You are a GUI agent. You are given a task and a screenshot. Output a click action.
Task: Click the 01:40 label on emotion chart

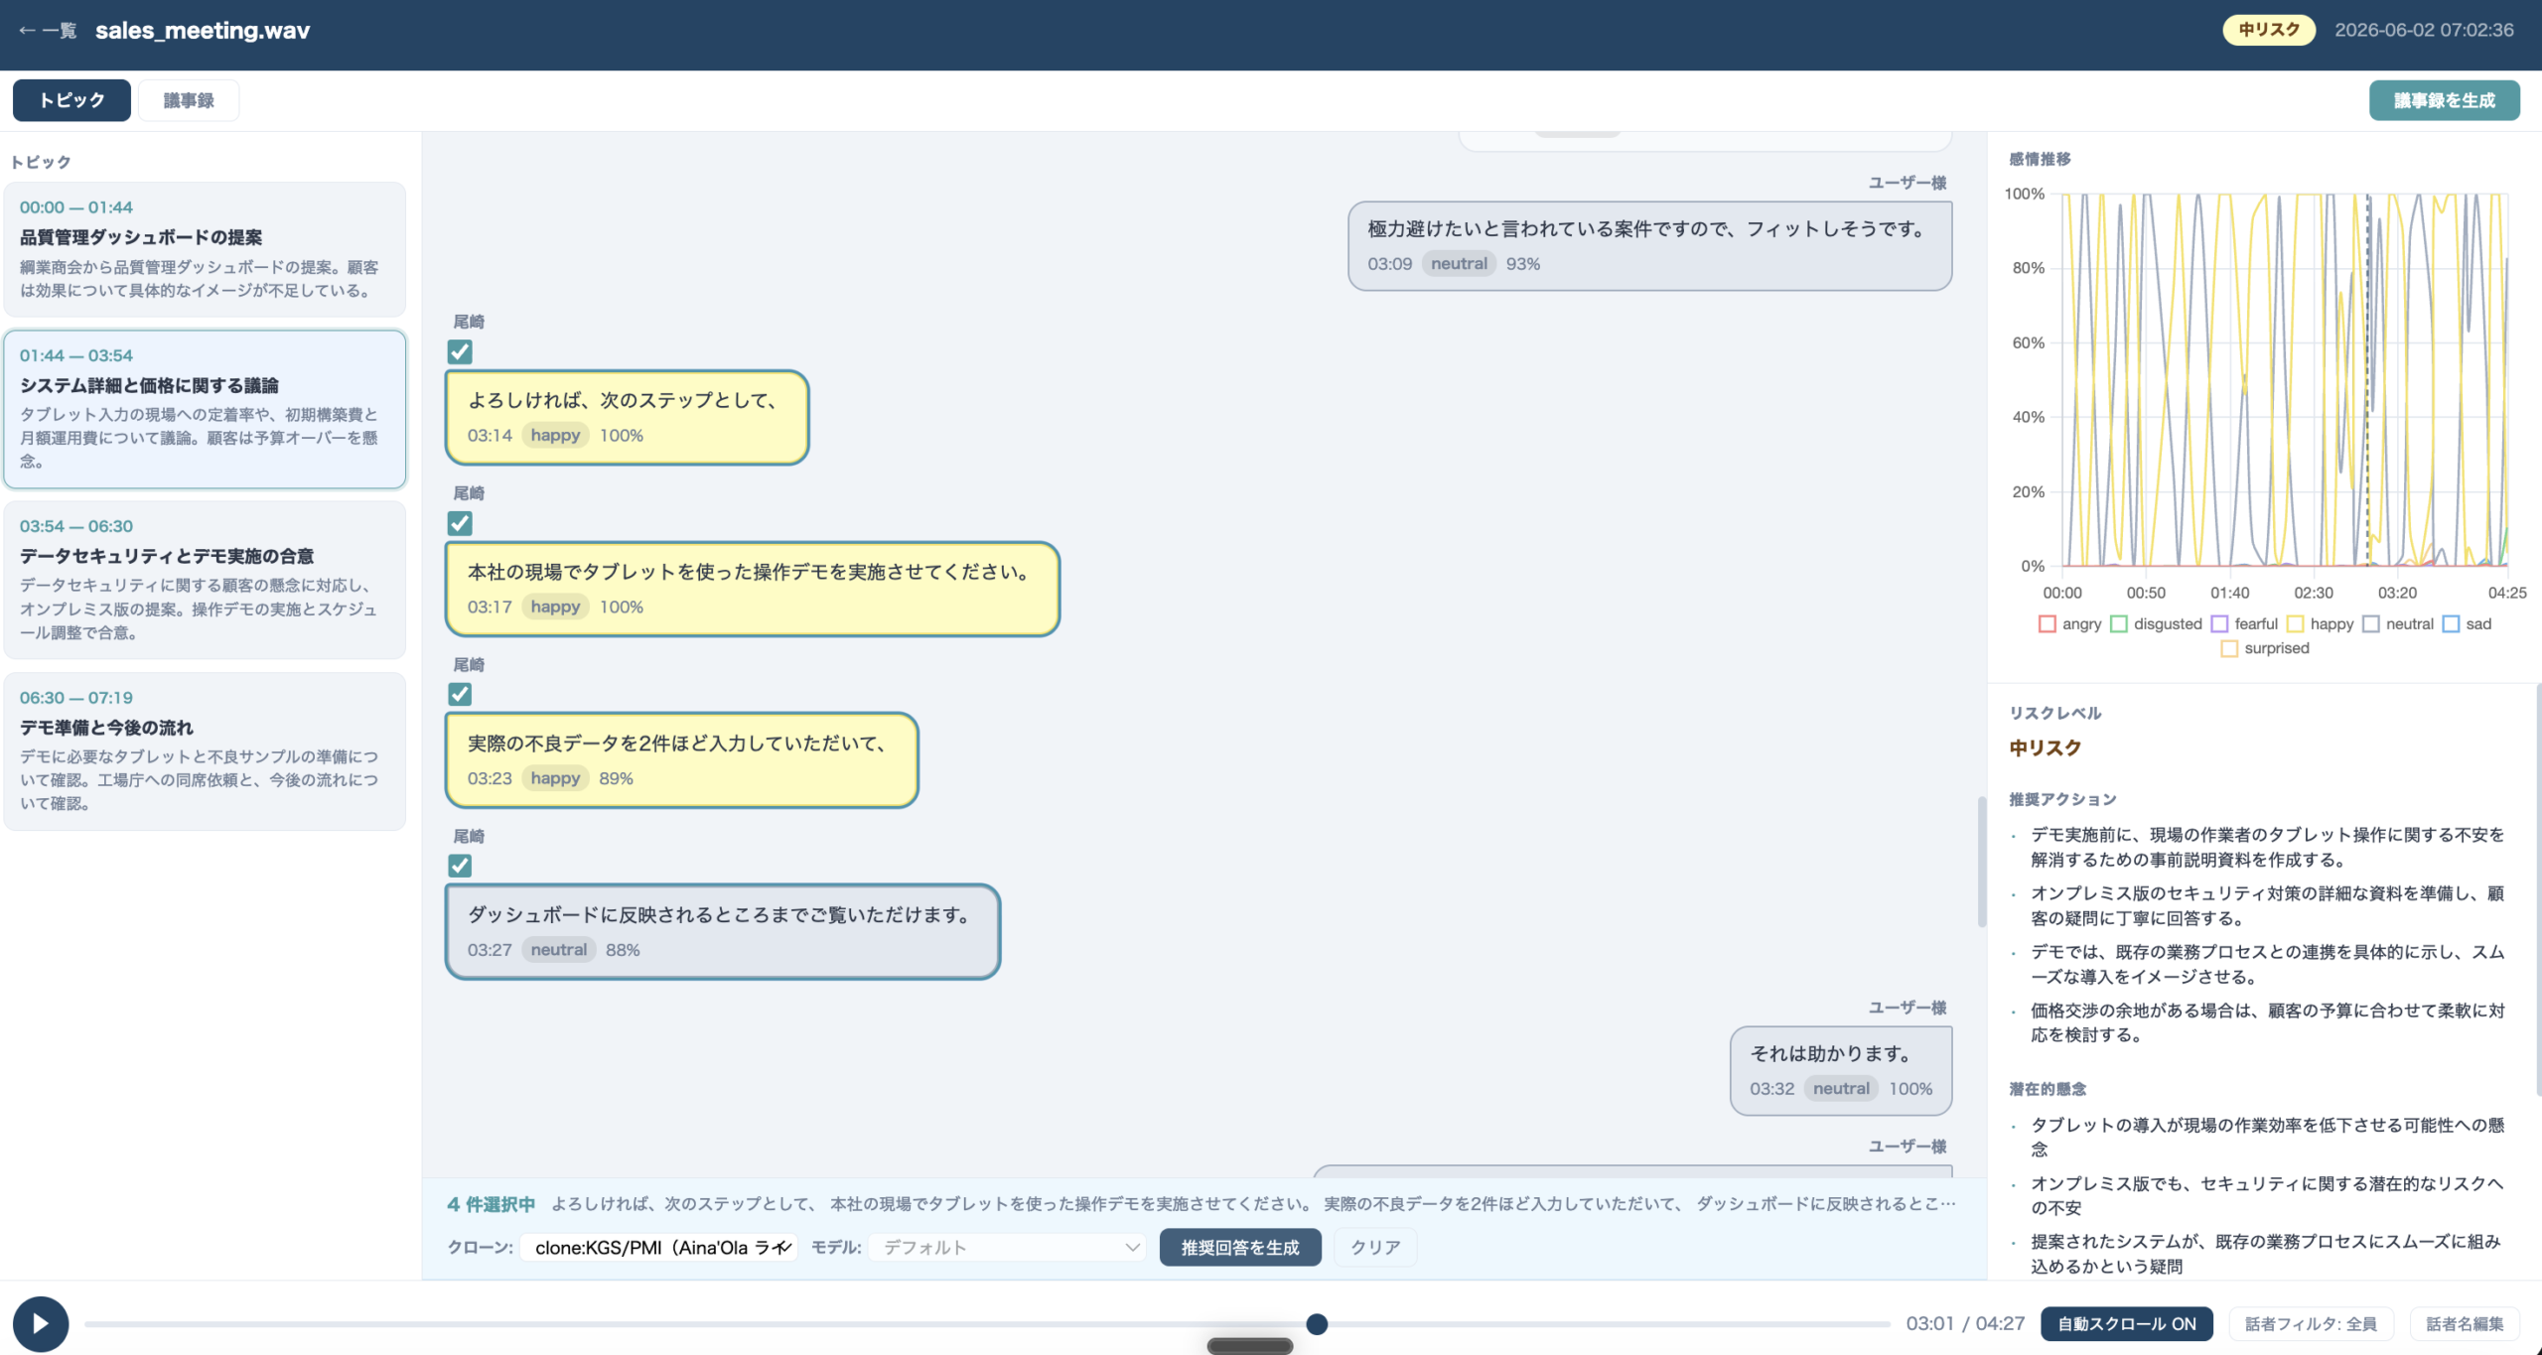(2229, 593)
